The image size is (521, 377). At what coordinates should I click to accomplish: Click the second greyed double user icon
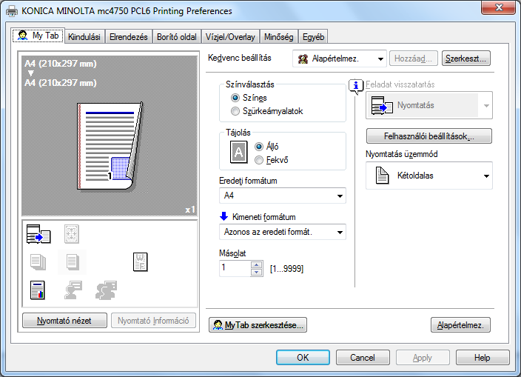pos(107,290)
